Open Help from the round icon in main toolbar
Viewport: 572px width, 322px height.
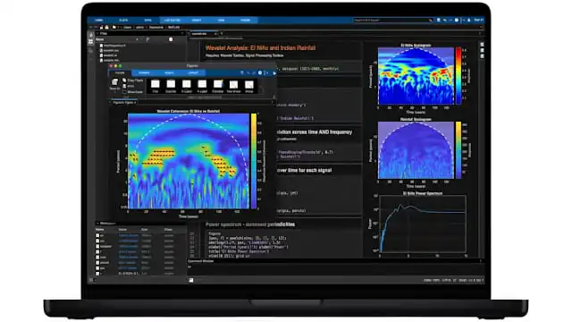(x=457, y=20)
